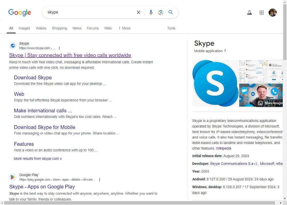Click More results from skype.com
The height and width of the screenshot is (205, 287).
pyautogui.click(x=38, y=159)
